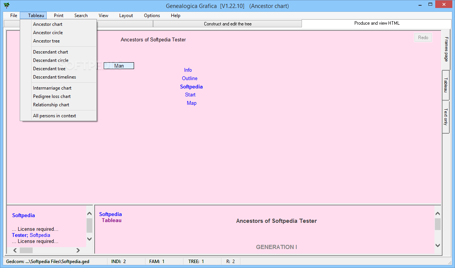Screen dimensions: 455x268
Task: Click bold Ancestors of Softpedia Tester heading below
Action: click(x=276, y=221)
